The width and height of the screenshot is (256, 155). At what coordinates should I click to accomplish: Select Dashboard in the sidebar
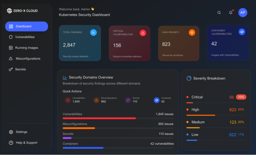[26, 26]
